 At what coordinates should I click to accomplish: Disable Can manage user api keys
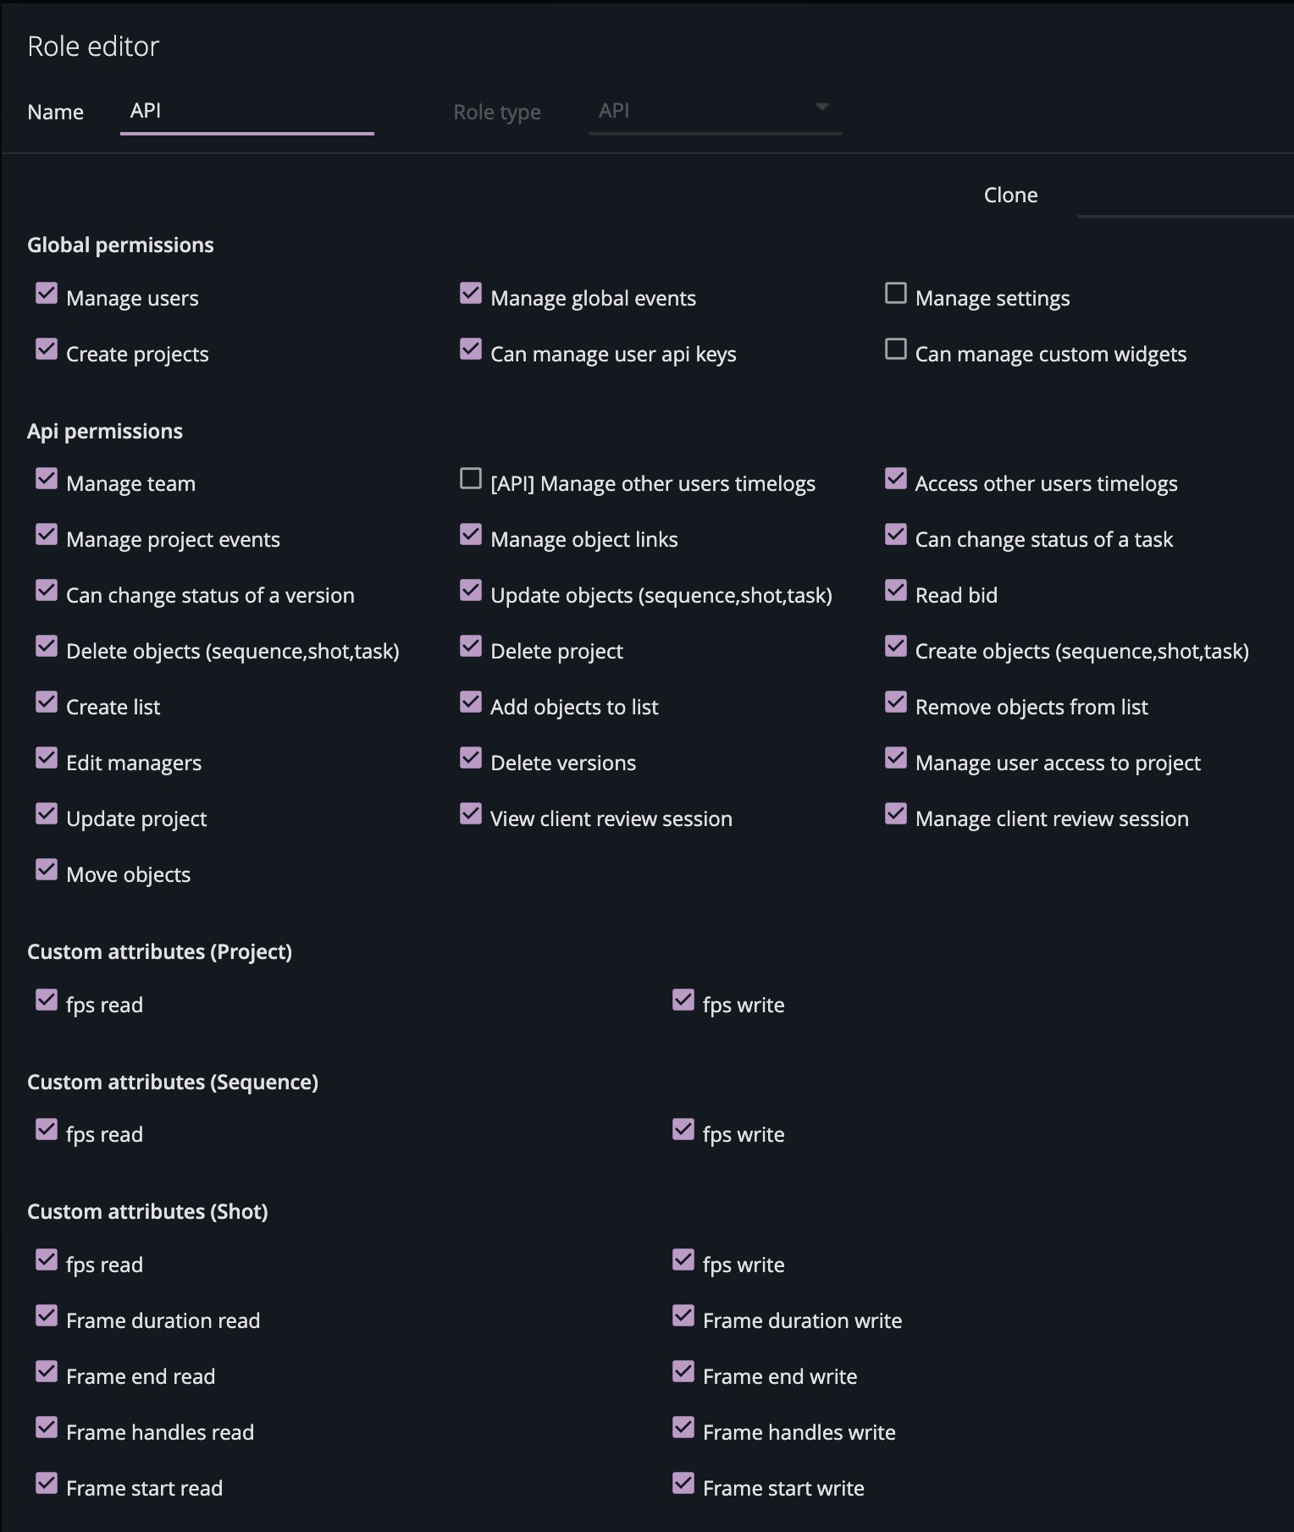coord(471,350)
